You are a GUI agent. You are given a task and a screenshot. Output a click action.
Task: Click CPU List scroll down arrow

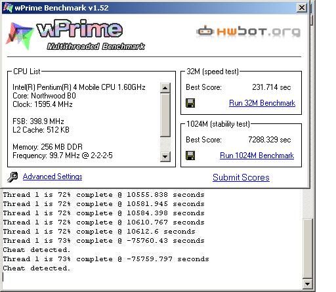point(165,157)
